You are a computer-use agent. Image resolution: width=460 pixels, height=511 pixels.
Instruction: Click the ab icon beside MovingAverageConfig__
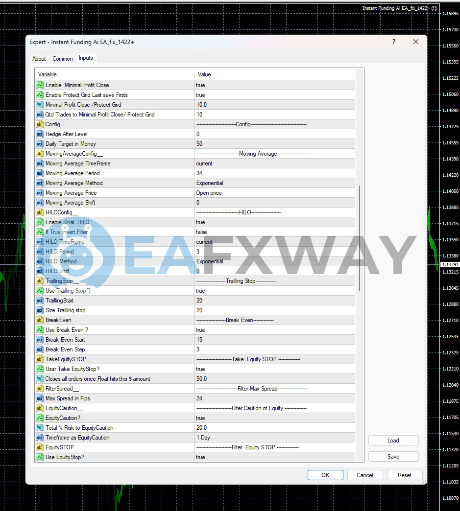pyautogui.click(x=40, y=154)
